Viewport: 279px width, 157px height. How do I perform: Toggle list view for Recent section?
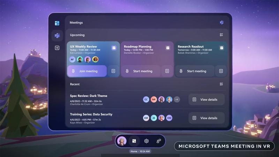(221, 84)
